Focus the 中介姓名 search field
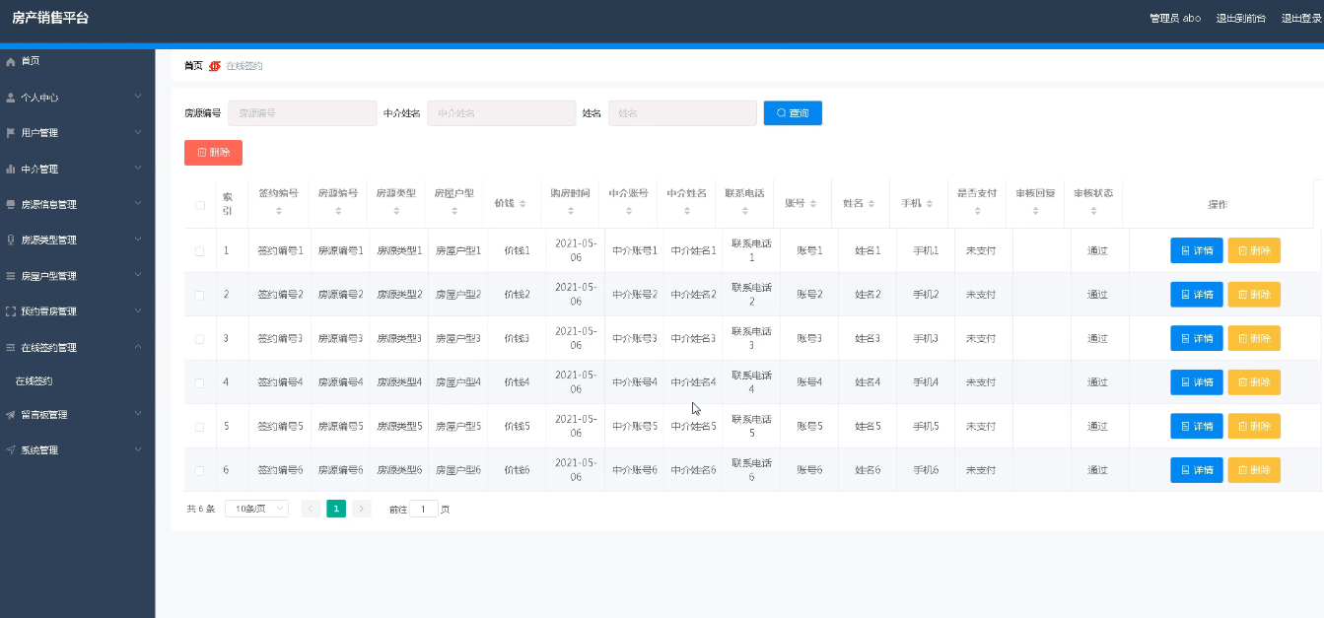The image size is (1324, 618). coord(502,113)
